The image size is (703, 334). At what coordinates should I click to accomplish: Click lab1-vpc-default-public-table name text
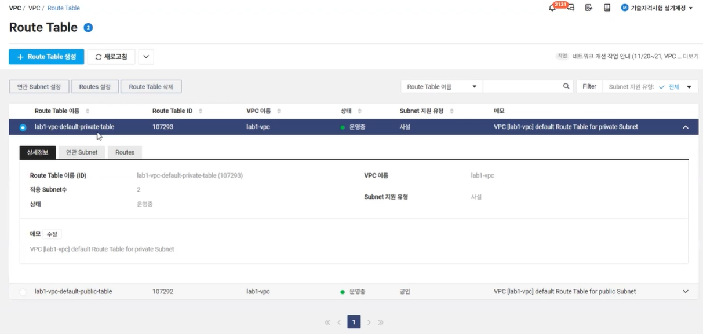point(74,292)
